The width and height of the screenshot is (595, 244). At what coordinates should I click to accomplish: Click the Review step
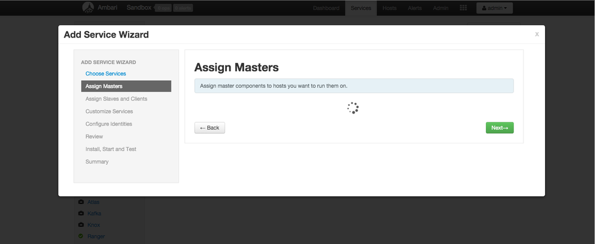(x=94, y=136)
